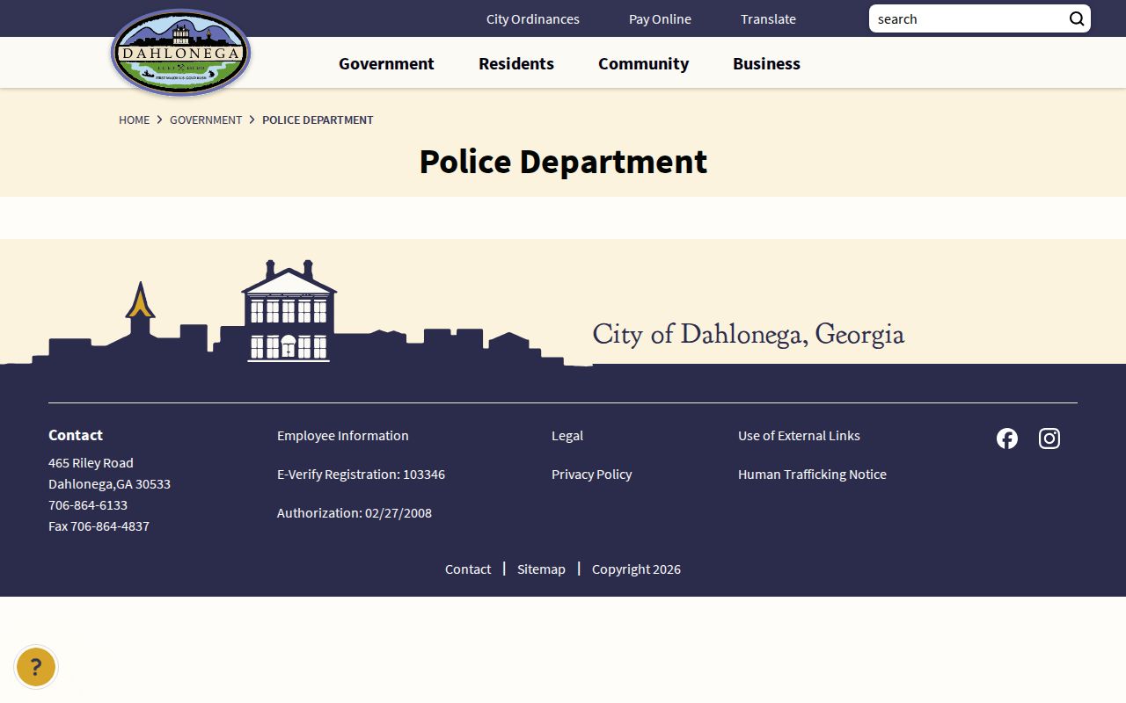Go to GOVERNMENT breadcrumb

point(206,120)
